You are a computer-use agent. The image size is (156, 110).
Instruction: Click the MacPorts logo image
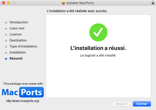click(23, 92)
